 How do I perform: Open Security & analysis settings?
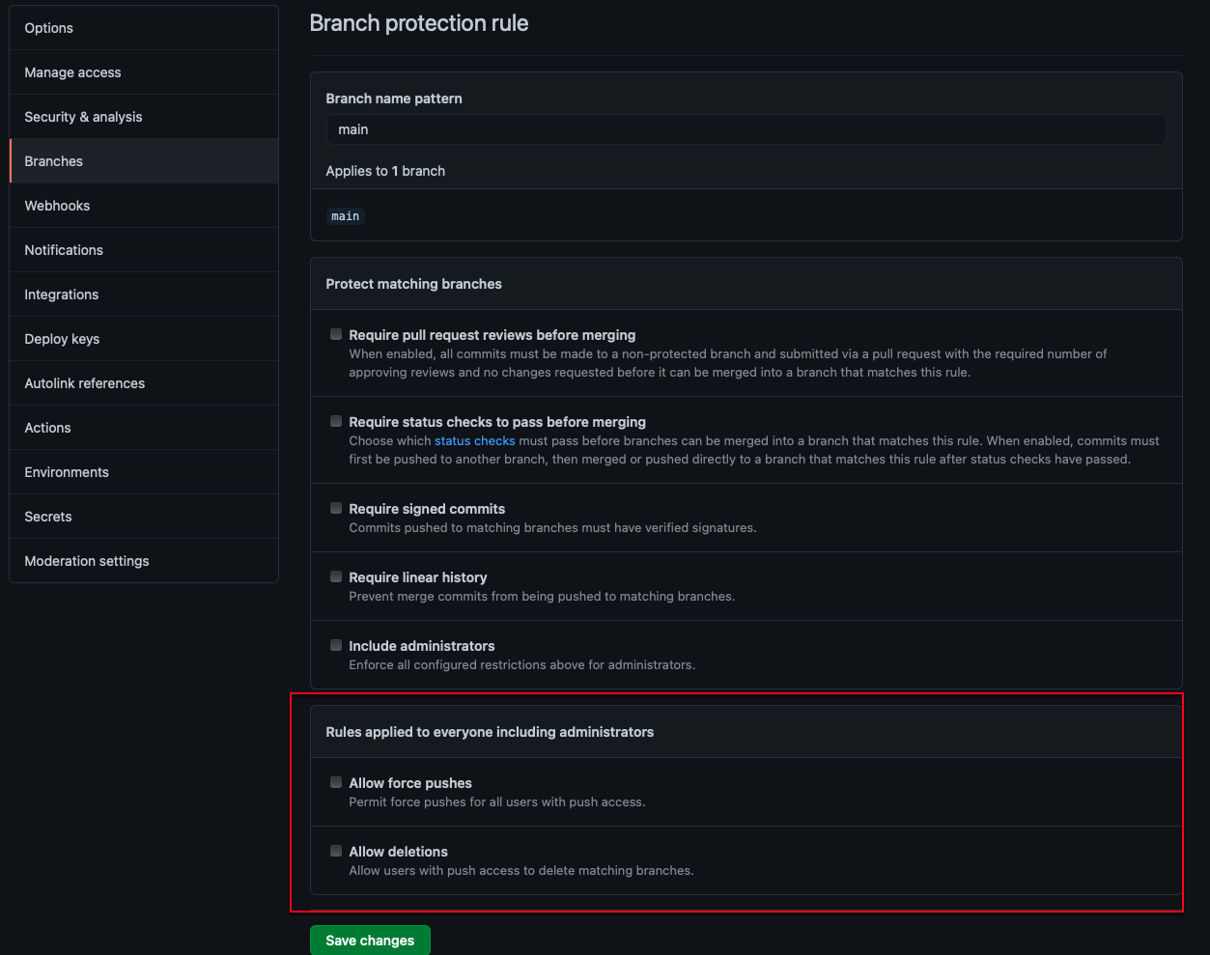coord(83,117)
